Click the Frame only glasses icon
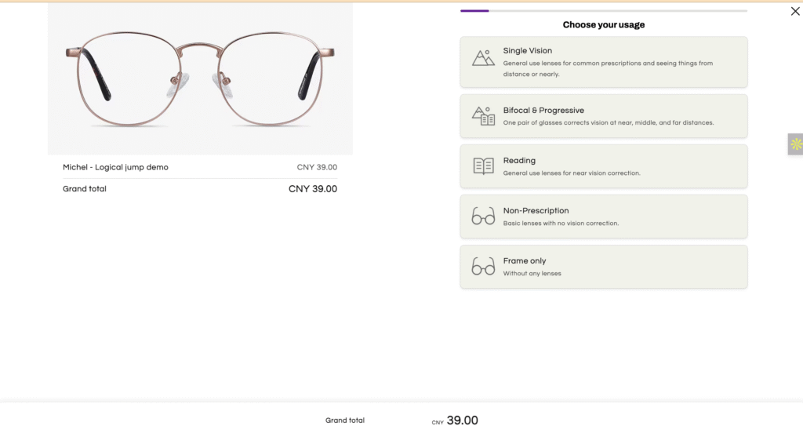 483,267
